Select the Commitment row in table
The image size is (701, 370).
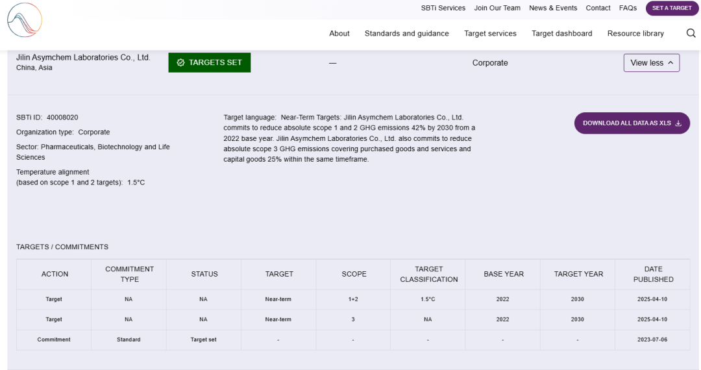[54, 339]
